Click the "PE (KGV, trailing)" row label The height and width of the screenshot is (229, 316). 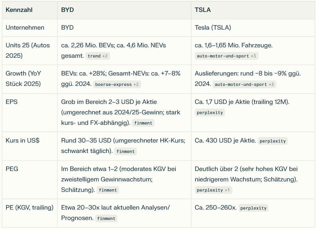tap(30, 208)
